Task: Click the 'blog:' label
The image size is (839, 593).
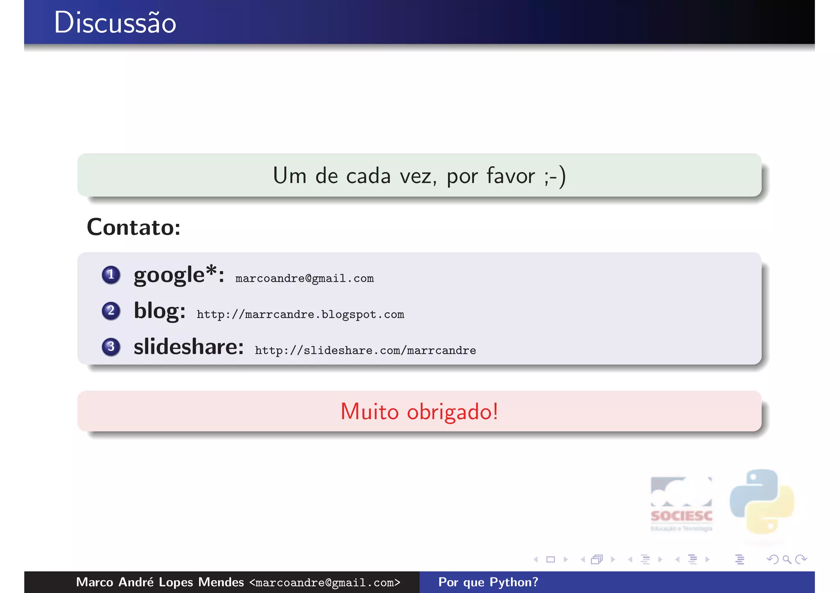Action: 160,310
